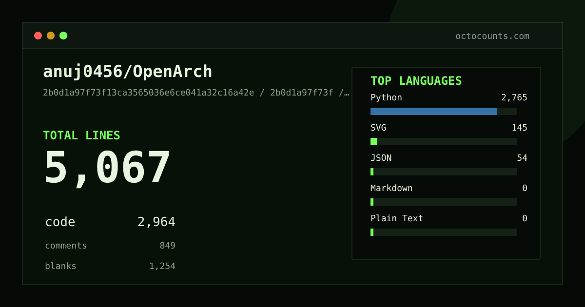This screenshot has width=585, height=307.
Task: Click the TOTAL LINES heading
Action: point(81,135)
